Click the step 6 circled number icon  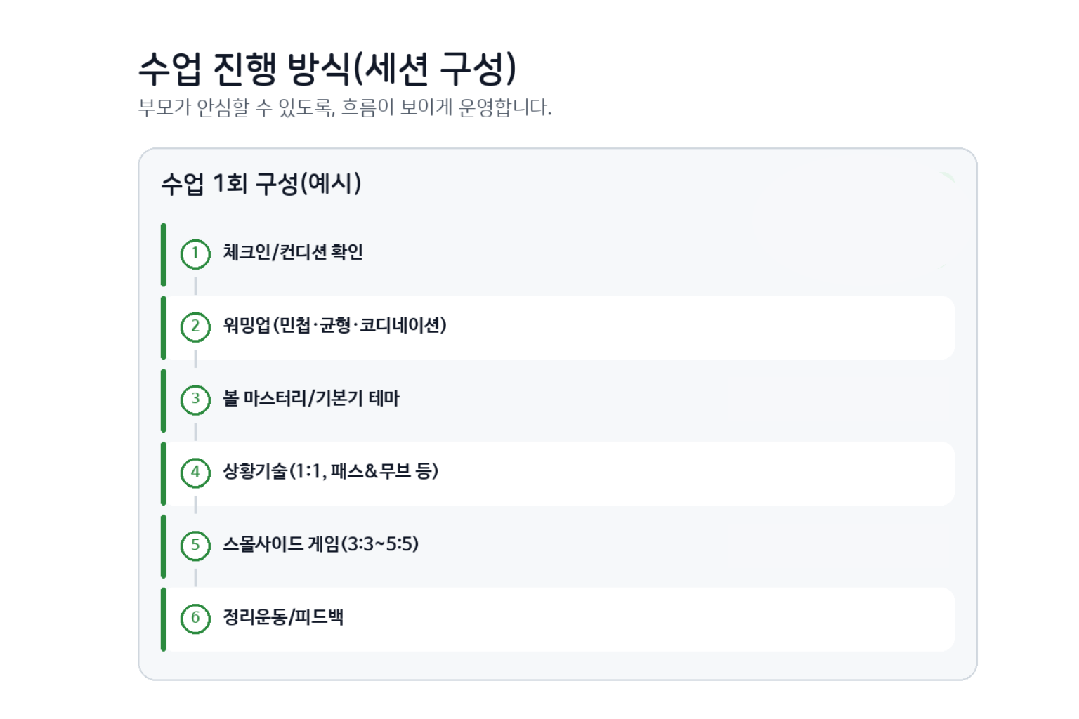click(195, 619)
